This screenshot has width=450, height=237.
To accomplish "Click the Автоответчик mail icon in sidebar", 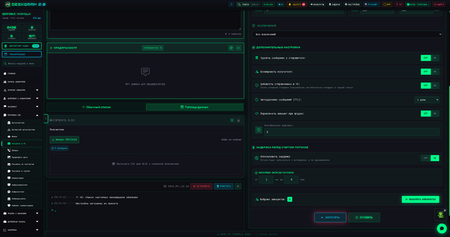I will (x=9, y=123).
